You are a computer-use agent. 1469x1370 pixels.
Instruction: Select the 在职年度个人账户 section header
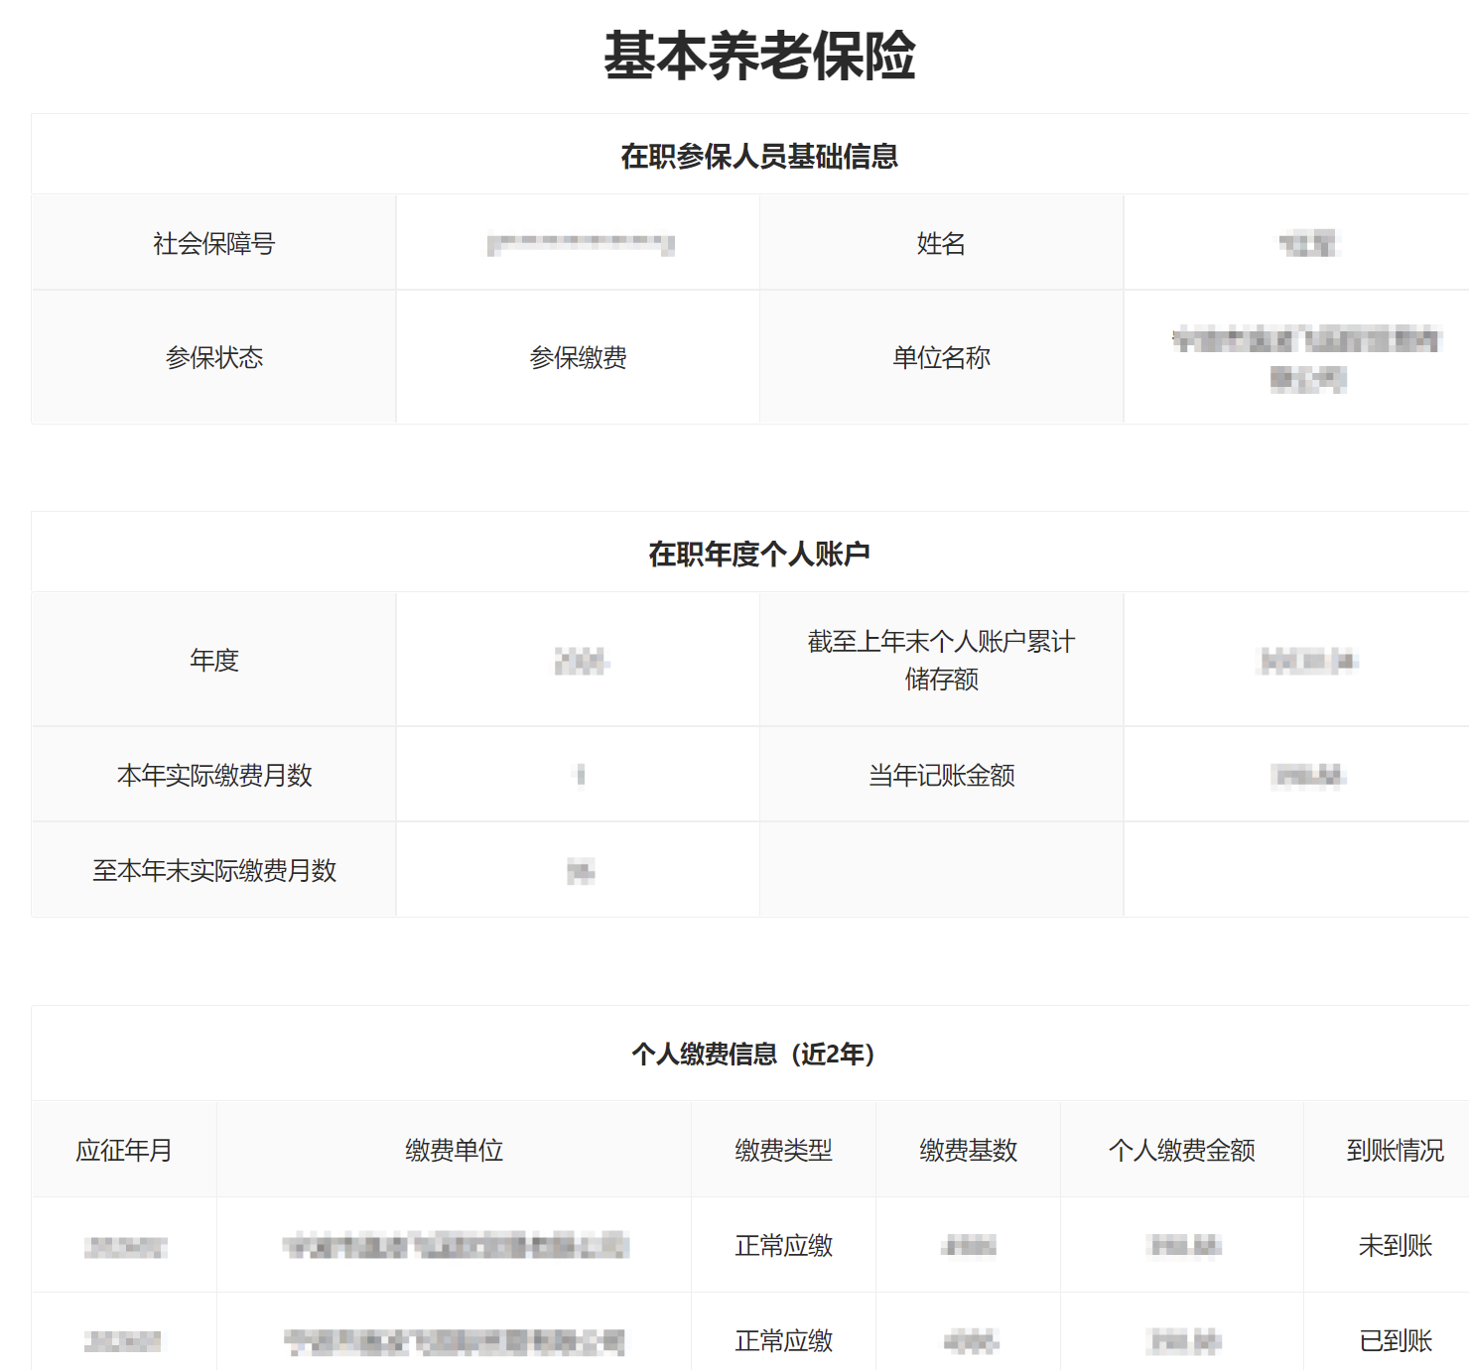760,552
